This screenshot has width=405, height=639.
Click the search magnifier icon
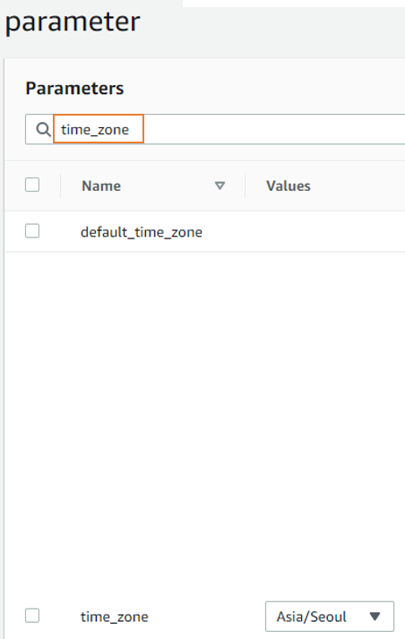click(x=43, y=129)
